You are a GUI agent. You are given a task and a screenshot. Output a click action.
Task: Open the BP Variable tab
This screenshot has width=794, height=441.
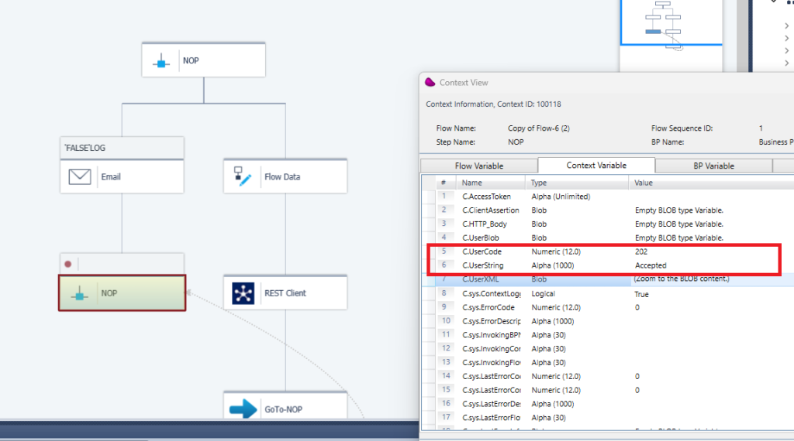(x=713, y=166)
